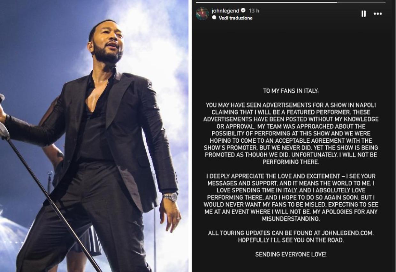This screenshot has width=396, height=272.
Task: Open the performer photo on the left
Action: (x=94, y=136)
